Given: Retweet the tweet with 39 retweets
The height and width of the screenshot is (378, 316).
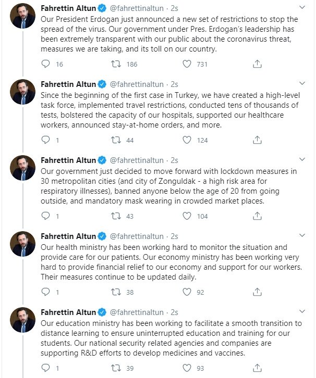Looking at the screenshot, I should click(x=116, y=368).
